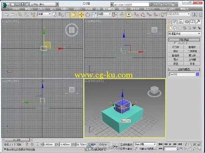Click the object color swatch beside Box002
The height and width of the screenshot is (153, 205).
click(198, 74)
